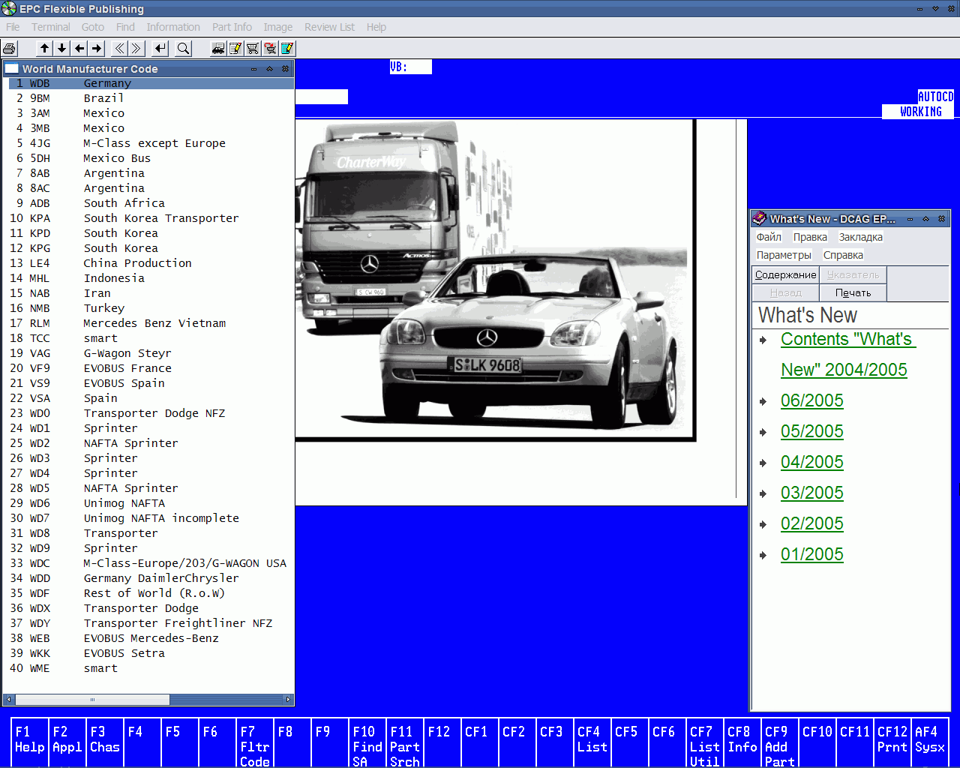Click the manufacturer list scroll-right arrow

(x=288, y=700)
